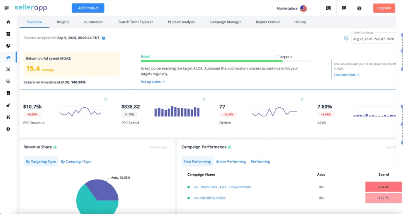Switch Revenue Share to By Campaign Type
403x214 pixels.
(76, 161)
